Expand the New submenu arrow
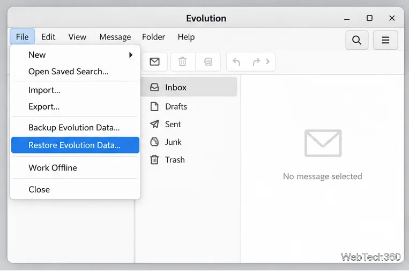409x271 pixels. pyautogui.click(x=131, y=55)
